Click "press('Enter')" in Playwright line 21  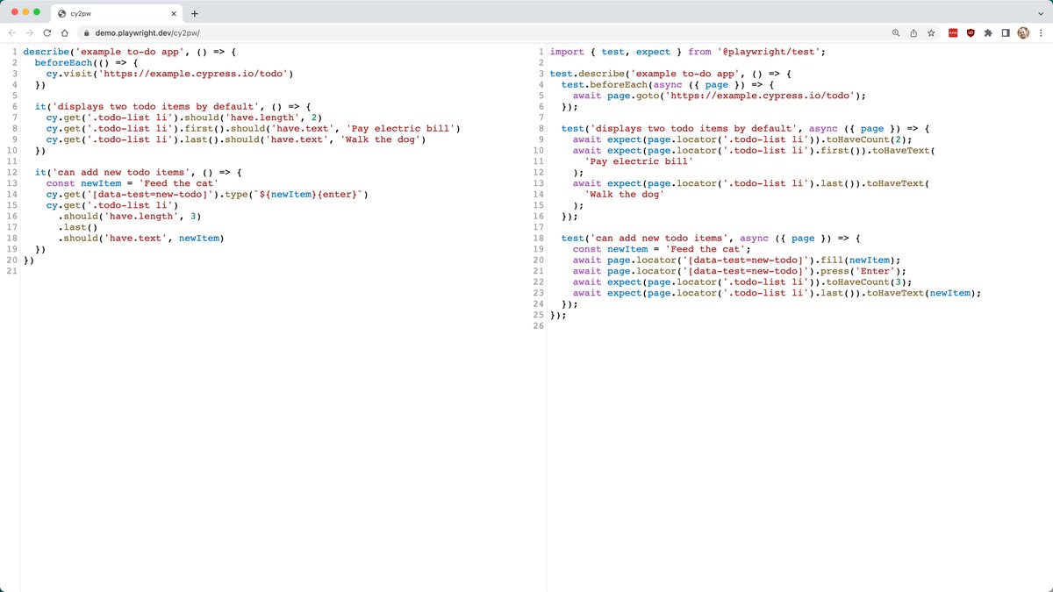pyautogui.click(x=861, y=271)
